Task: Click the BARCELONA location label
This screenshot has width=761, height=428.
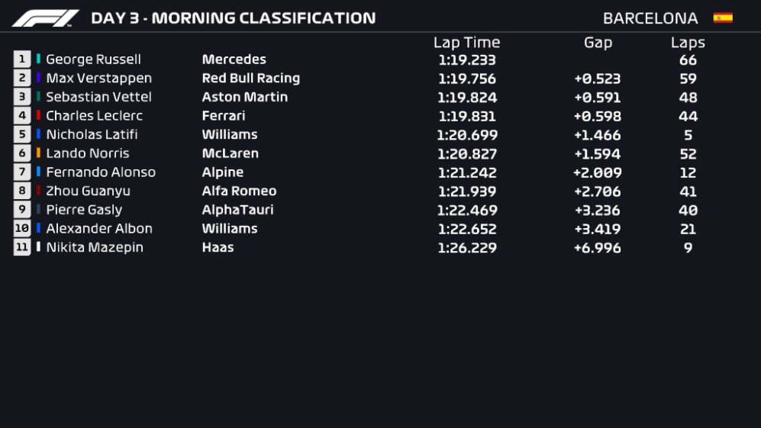Action: pyautogui.click(x=650, y=18)
